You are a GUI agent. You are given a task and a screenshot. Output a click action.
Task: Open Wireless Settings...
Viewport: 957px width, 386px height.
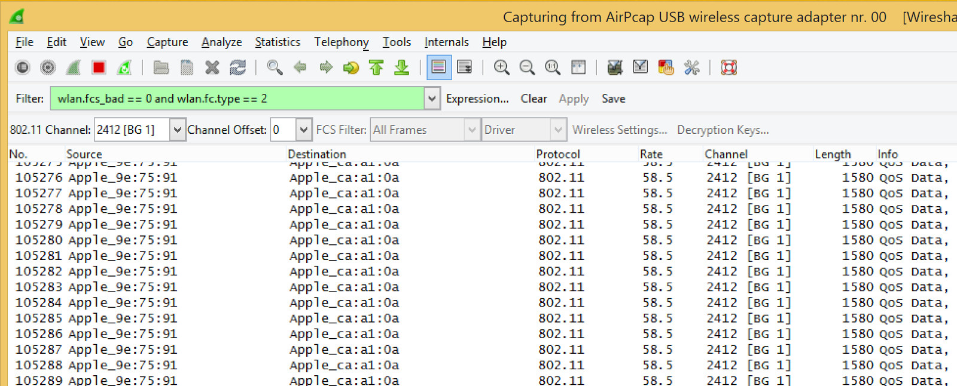(x=620, y=130)
